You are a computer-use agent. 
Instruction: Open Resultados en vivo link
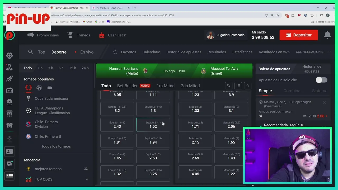pyautogui.click(x=274, y=52)
